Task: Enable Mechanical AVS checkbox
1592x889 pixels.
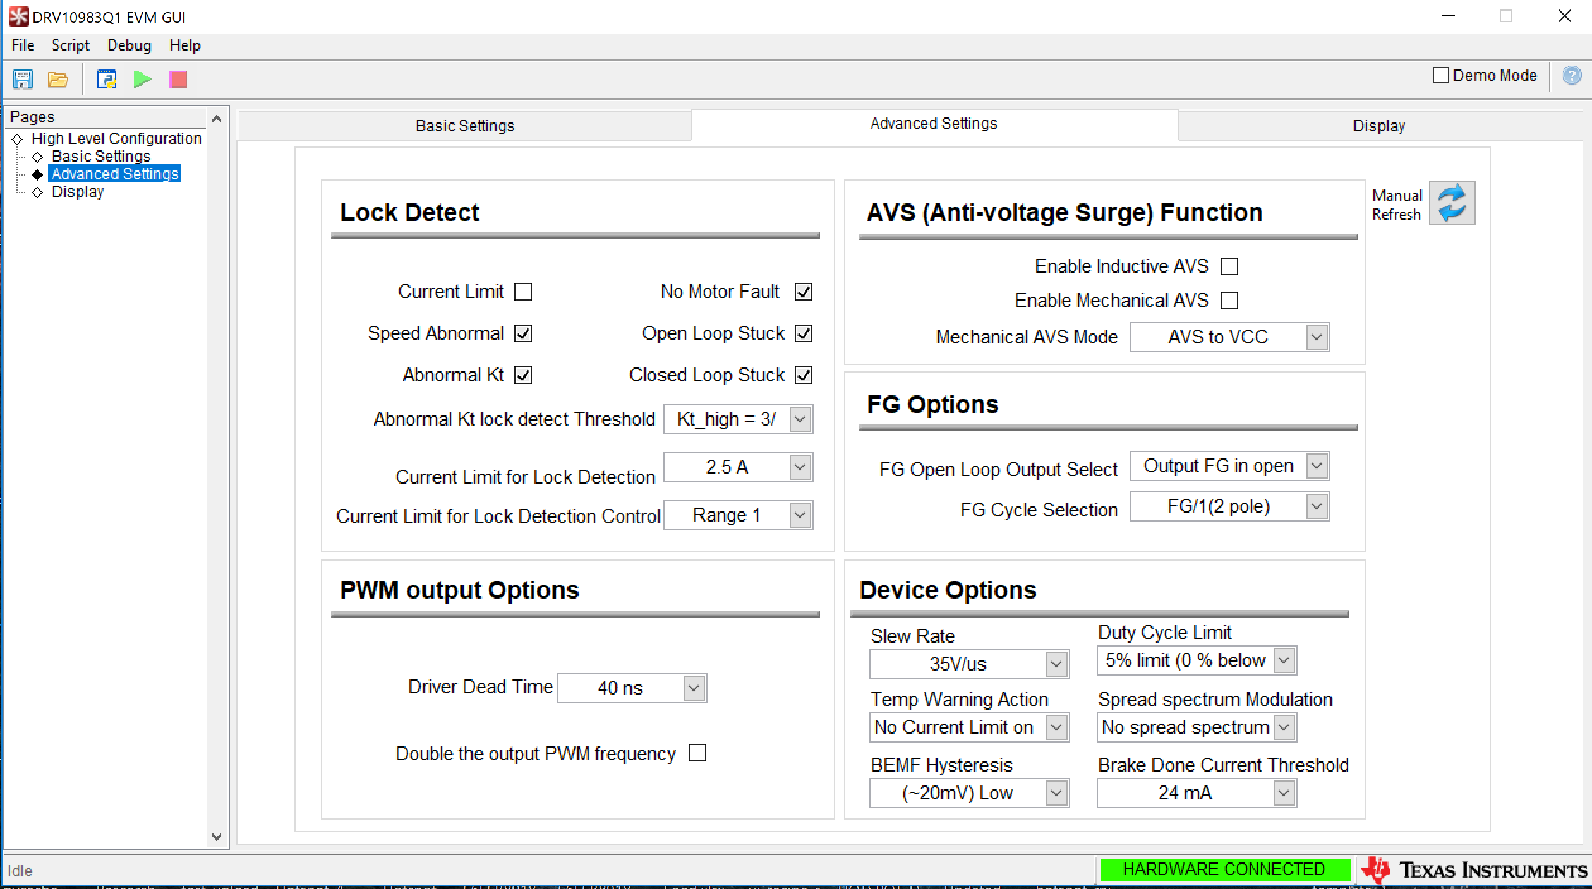Action: pyautogui.click(x=1229, y=301)
